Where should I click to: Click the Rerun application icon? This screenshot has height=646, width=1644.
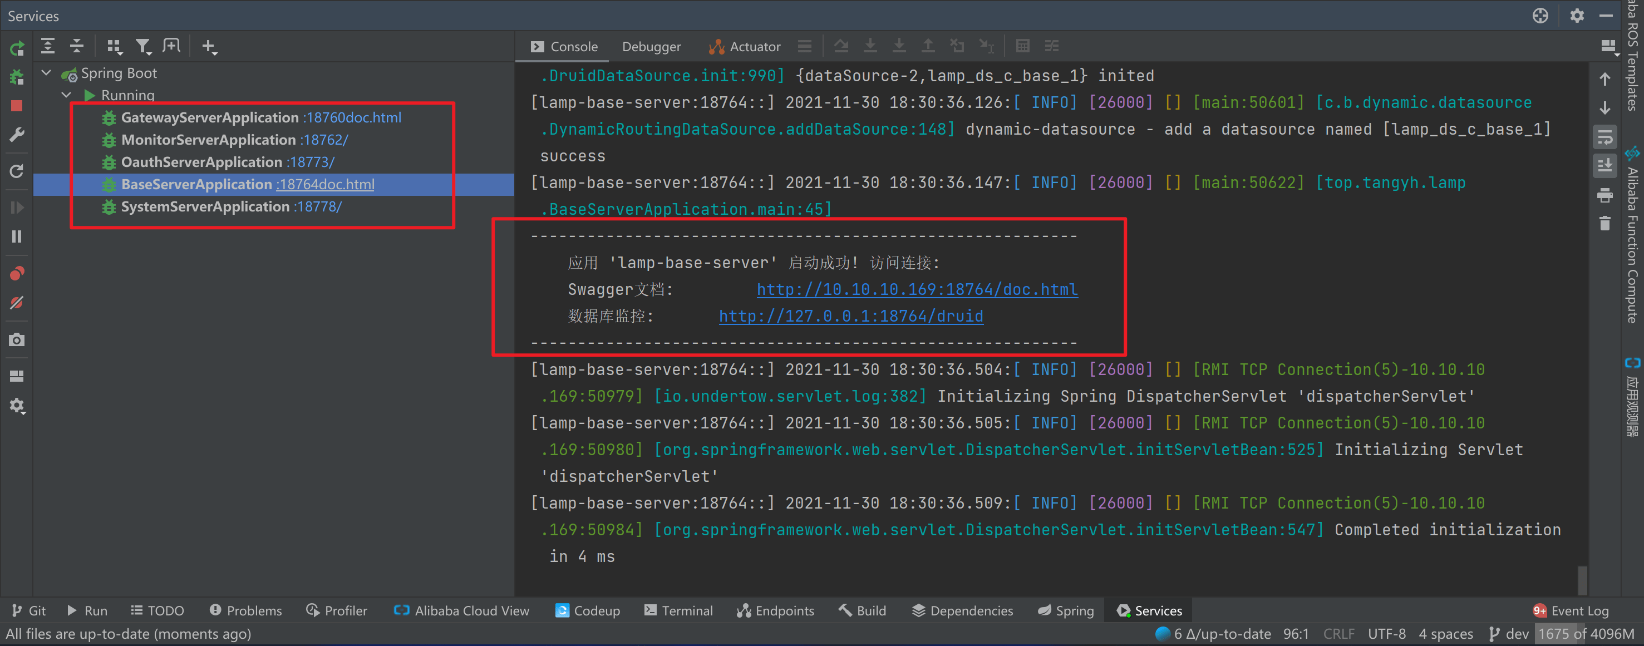(17, 48)
